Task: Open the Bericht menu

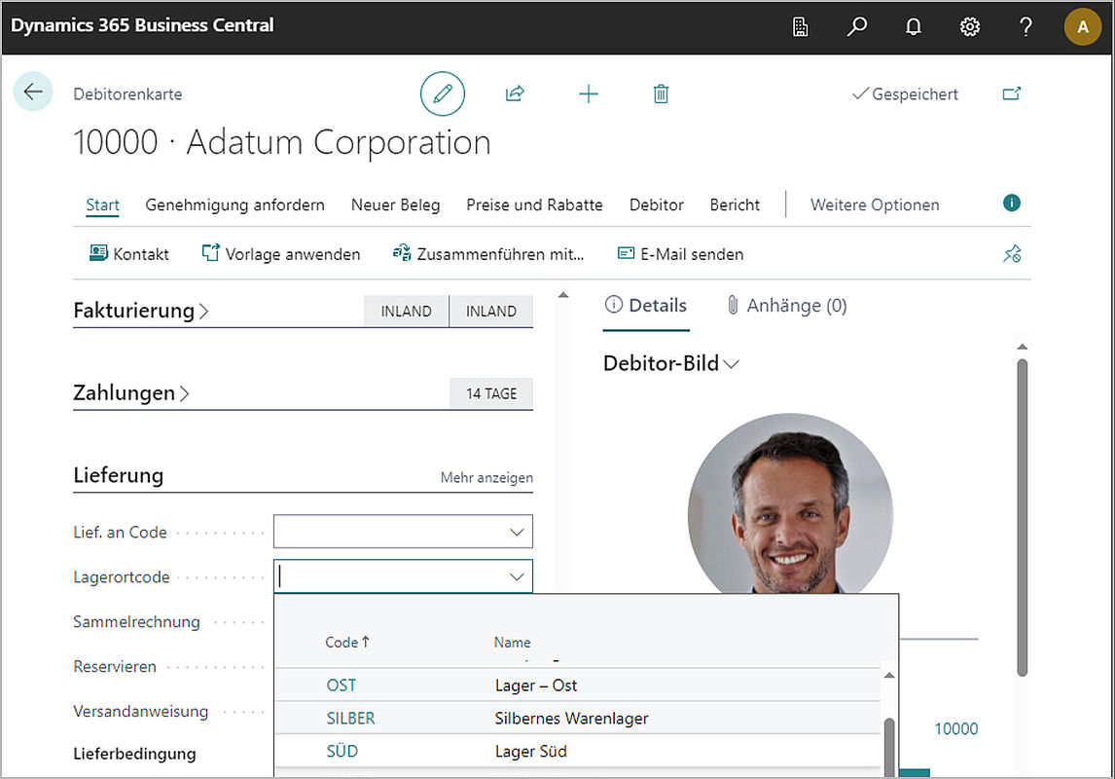Action: point(735,204)
